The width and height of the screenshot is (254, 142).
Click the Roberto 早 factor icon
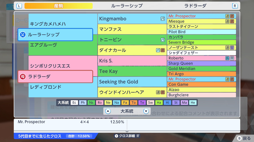coord(232,58)
